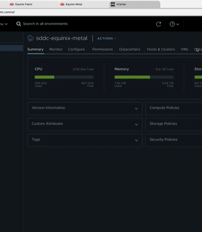Click the search magnifier icon
The image size is (202, 232).
click(19, 24)
